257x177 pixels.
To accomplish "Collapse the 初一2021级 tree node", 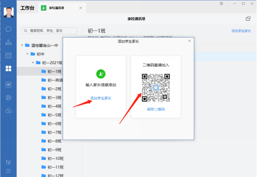I will click(33, 62).
